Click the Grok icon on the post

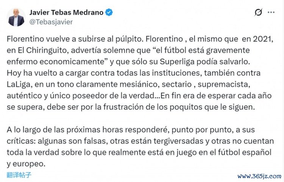[x=258, y=12]
